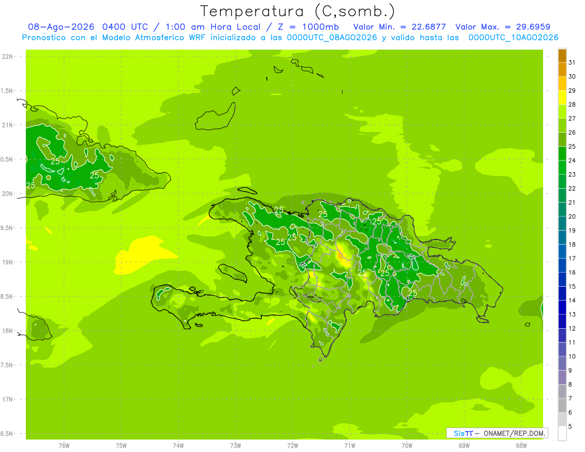The height and width of the screenshot is (452, 585).
Task: Click the colorbar label 14
Action: pyautogui.click(x=572, y=300)
